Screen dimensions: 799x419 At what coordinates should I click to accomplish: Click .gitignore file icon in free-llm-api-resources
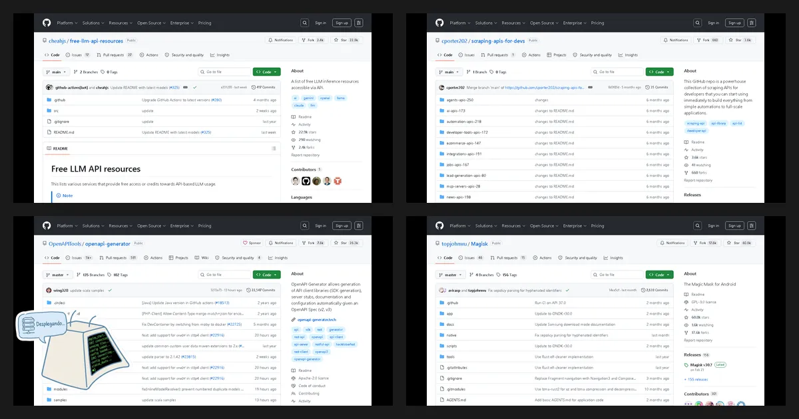[x=49, y=121]
